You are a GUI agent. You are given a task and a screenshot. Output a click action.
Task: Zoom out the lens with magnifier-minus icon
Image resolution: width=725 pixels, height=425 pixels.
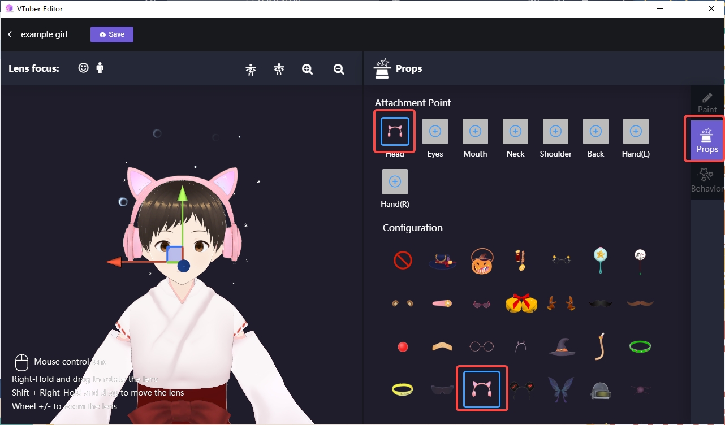tap(338, 69)
